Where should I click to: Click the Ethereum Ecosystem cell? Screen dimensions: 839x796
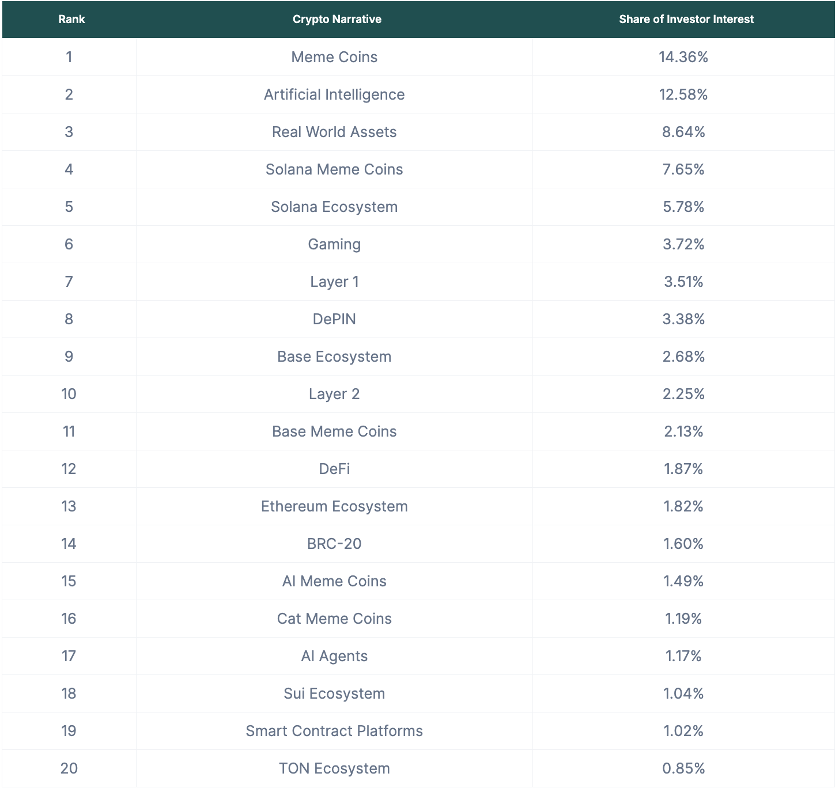334,506
